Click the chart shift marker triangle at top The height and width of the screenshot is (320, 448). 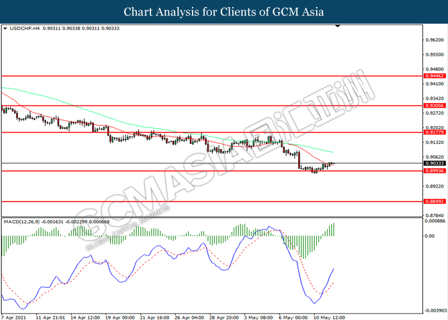tap(338, 26)
